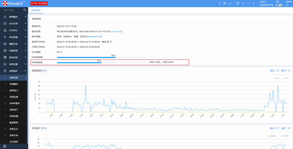Click the Panabit logo
The image size is (293, 149).
14,3
